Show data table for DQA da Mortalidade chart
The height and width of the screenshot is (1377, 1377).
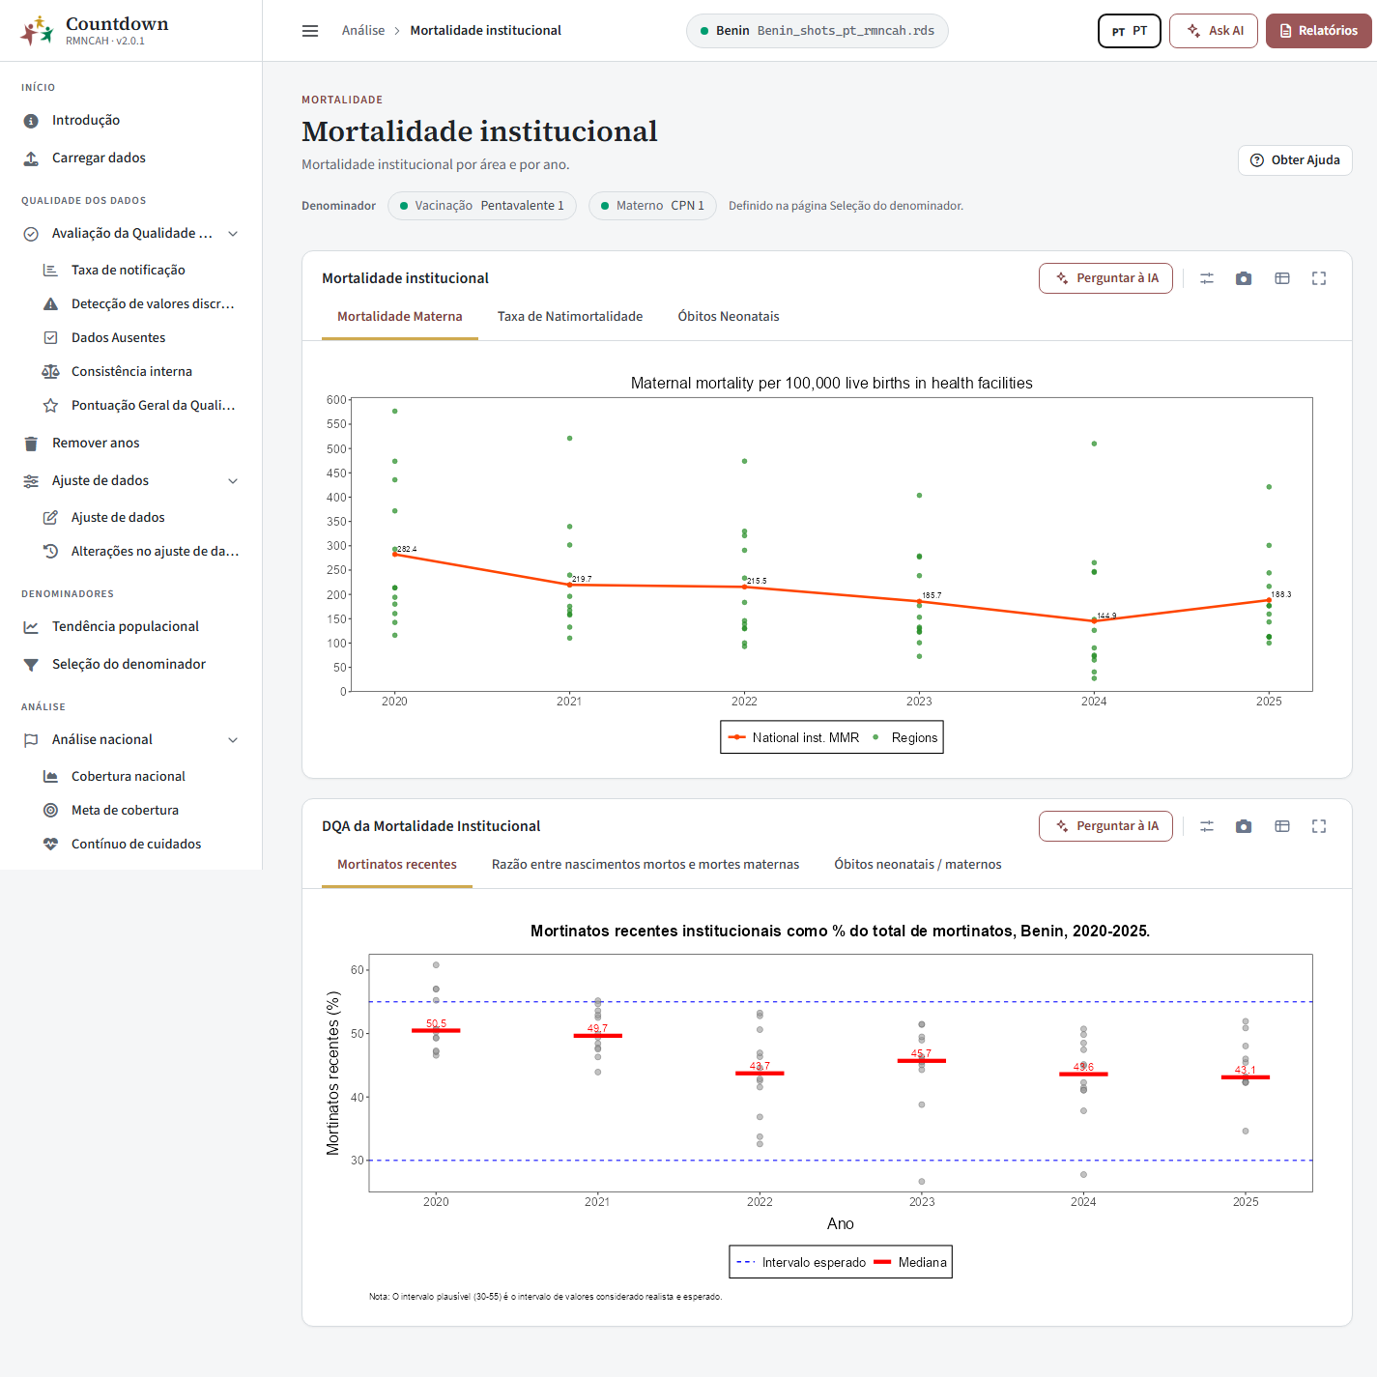point(1282,826)
